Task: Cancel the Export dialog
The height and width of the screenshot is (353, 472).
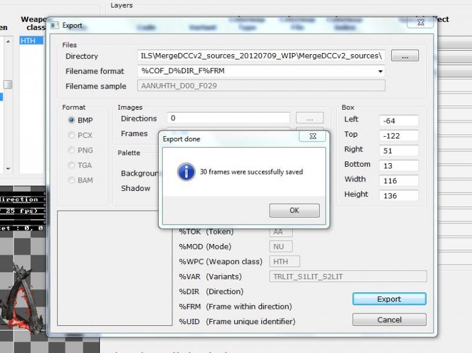Action: [389, 319]
